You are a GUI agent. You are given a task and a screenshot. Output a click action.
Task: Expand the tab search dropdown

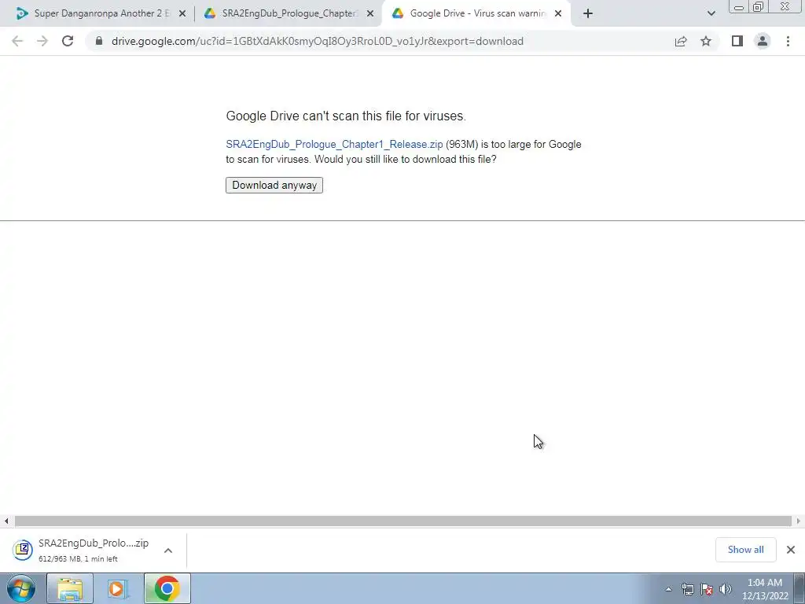pos(711,13)
